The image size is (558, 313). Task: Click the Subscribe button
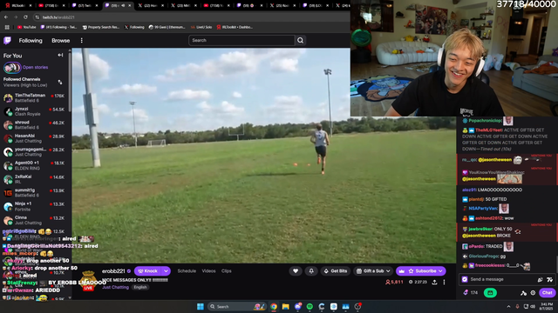tap(425, 271)
